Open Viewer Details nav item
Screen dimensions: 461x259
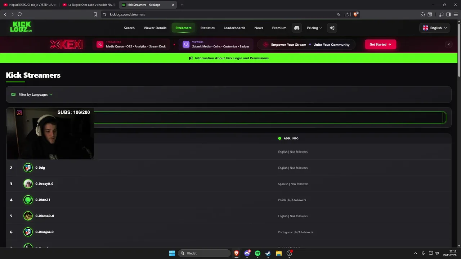tap(155, 28)
